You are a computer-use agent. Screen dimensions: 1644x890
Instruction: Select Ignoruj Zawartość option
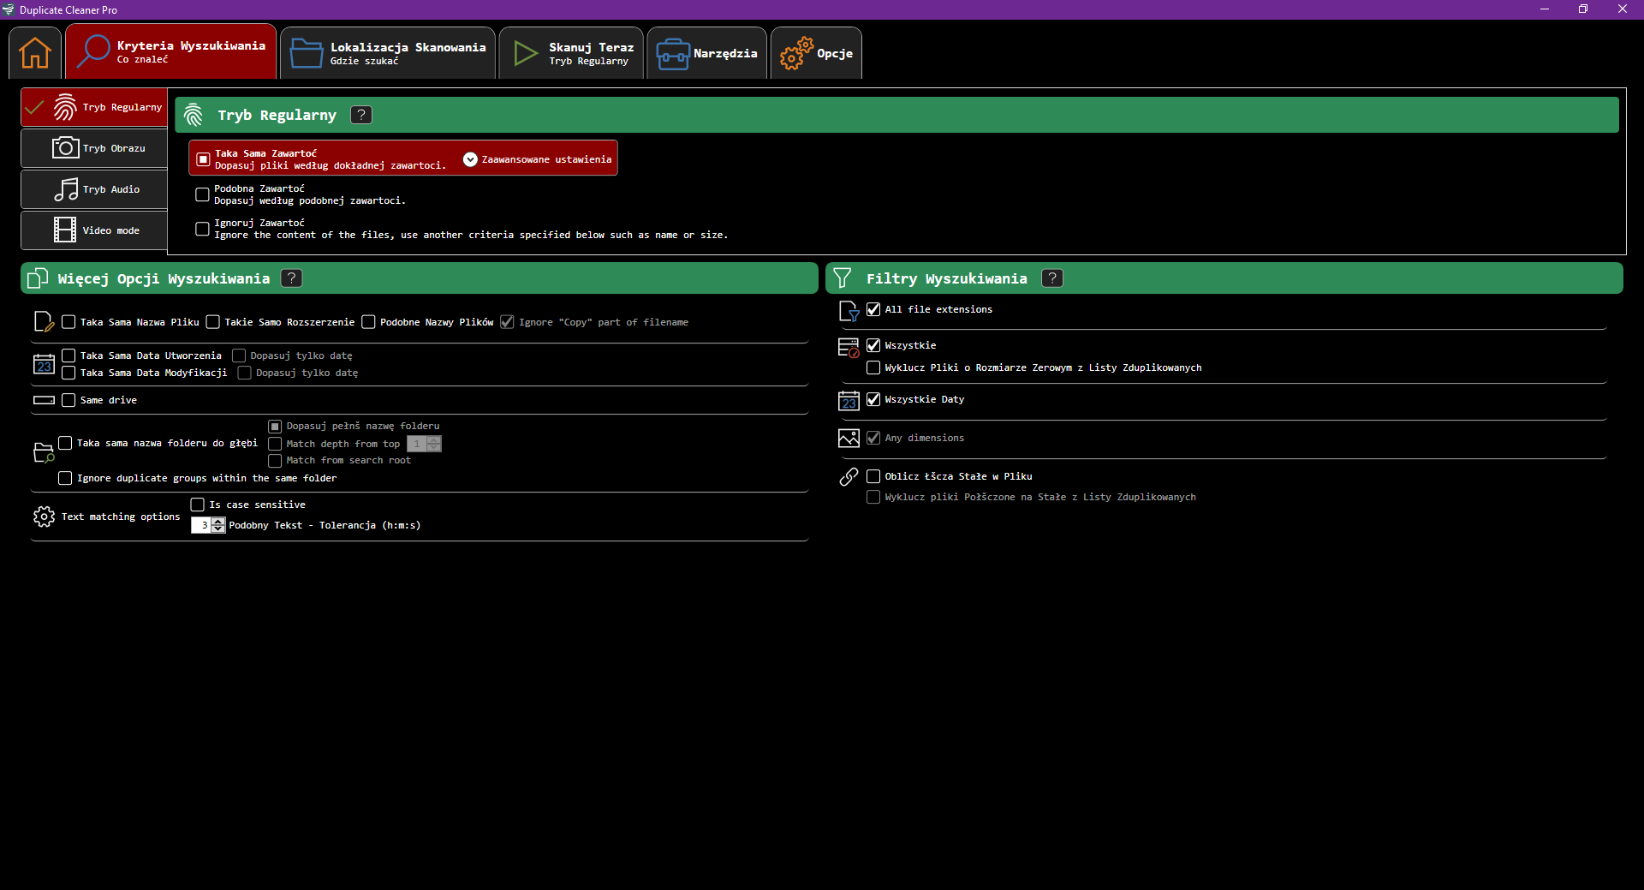[202, 229]
